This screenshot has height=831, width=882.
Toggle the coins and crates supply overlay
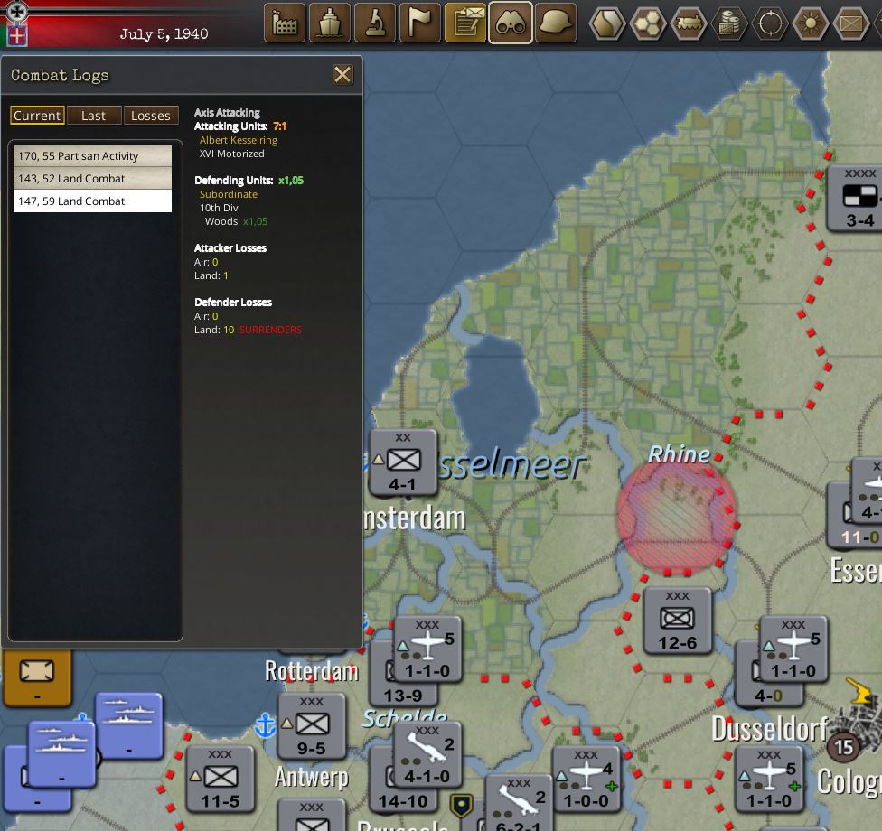click(x=729, y=23)
